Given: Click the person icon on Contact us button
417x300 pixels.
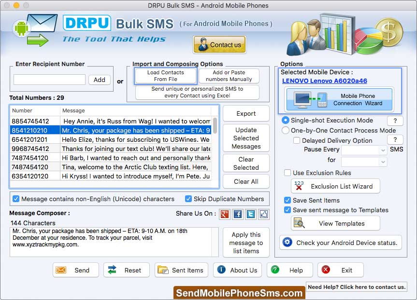Looking at the screenshot, I should (203, 44).
